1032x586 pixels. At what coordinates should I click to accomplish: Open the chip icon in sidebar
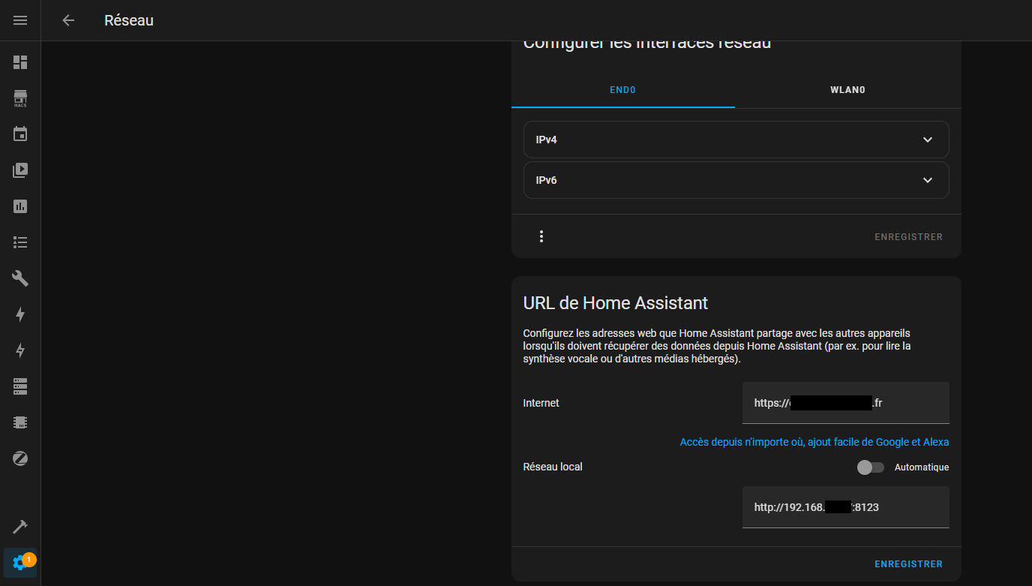coord(20,422)
